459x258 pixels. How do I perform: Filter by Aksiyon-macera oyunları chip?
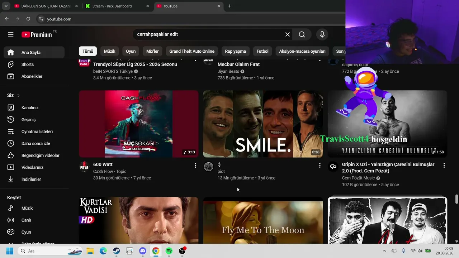(x=302, y=51)
